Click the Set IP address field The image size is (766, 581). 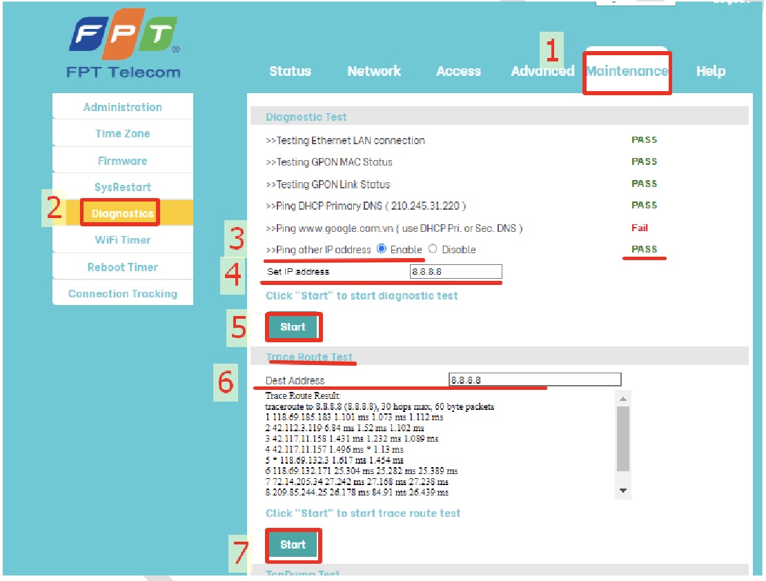[x=455, y=272]
